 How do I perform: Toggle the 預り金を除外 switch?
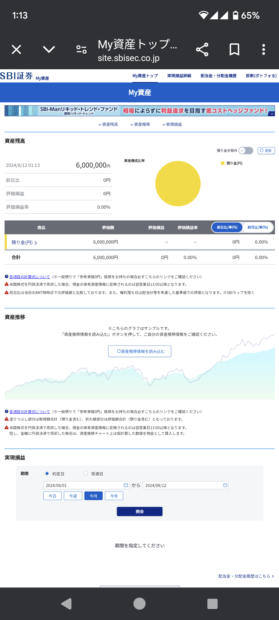(x=246, y=151)
